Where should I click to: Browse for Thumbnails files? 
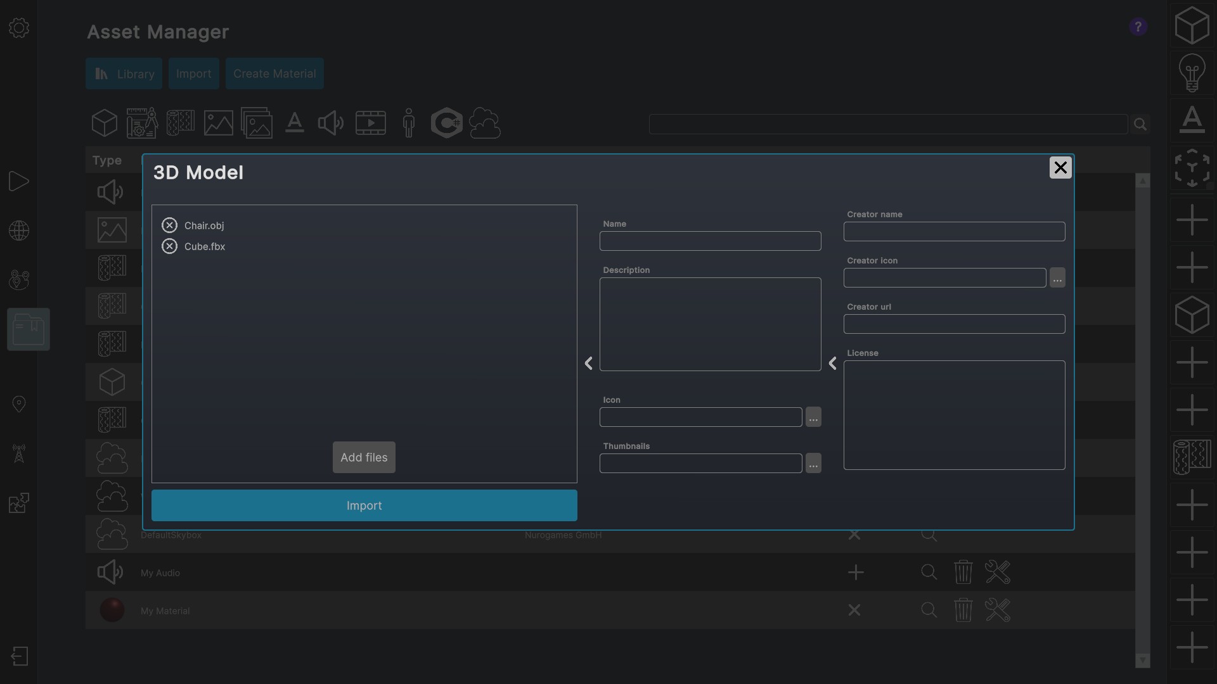tap(813, 463)
